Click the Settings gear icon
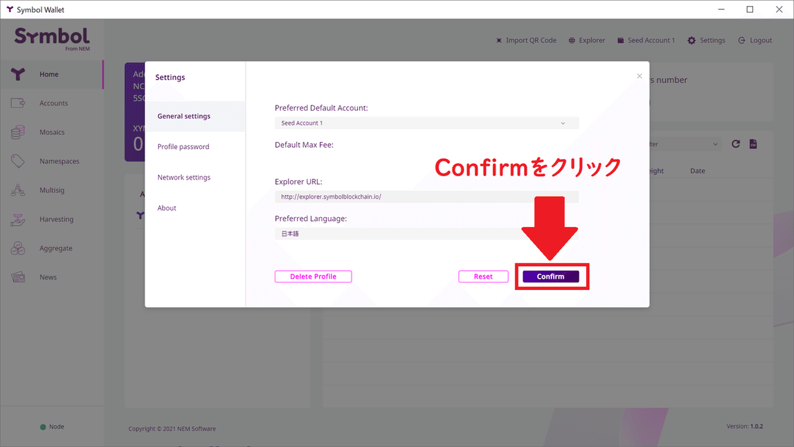Image resolution: width=794 pixels, height=447 pixels. 691,40
